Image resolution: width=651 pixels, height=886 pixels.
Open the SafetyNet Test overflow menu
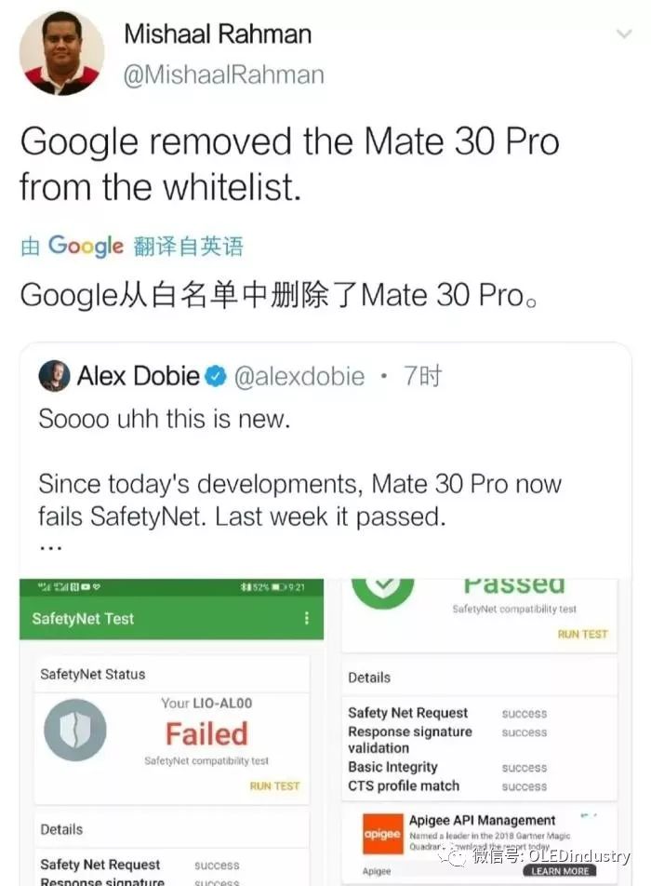tap(307, 618)
